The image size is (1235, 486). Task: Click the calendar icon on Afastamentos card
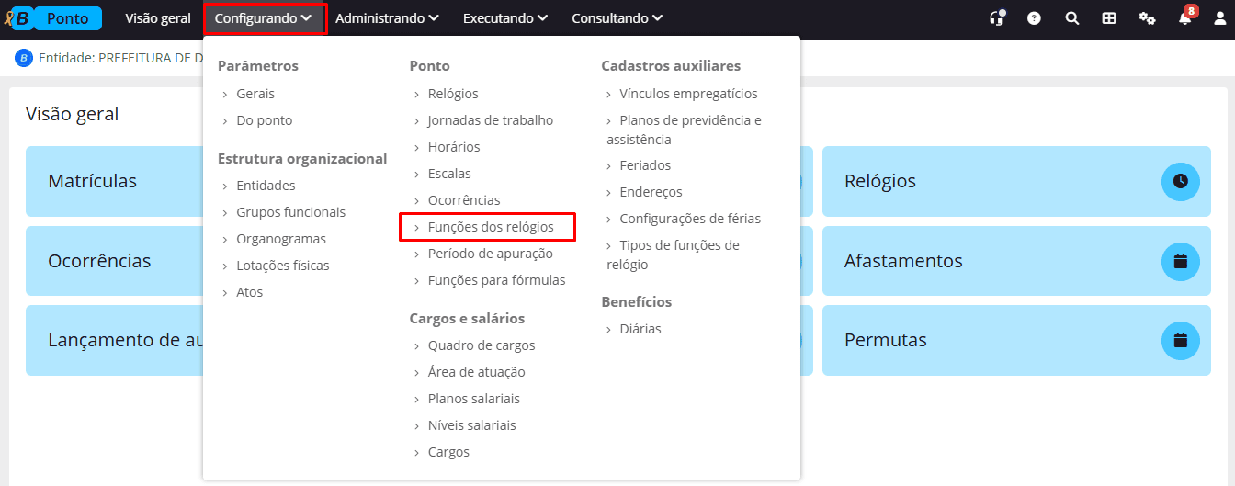click(1181, 262)
